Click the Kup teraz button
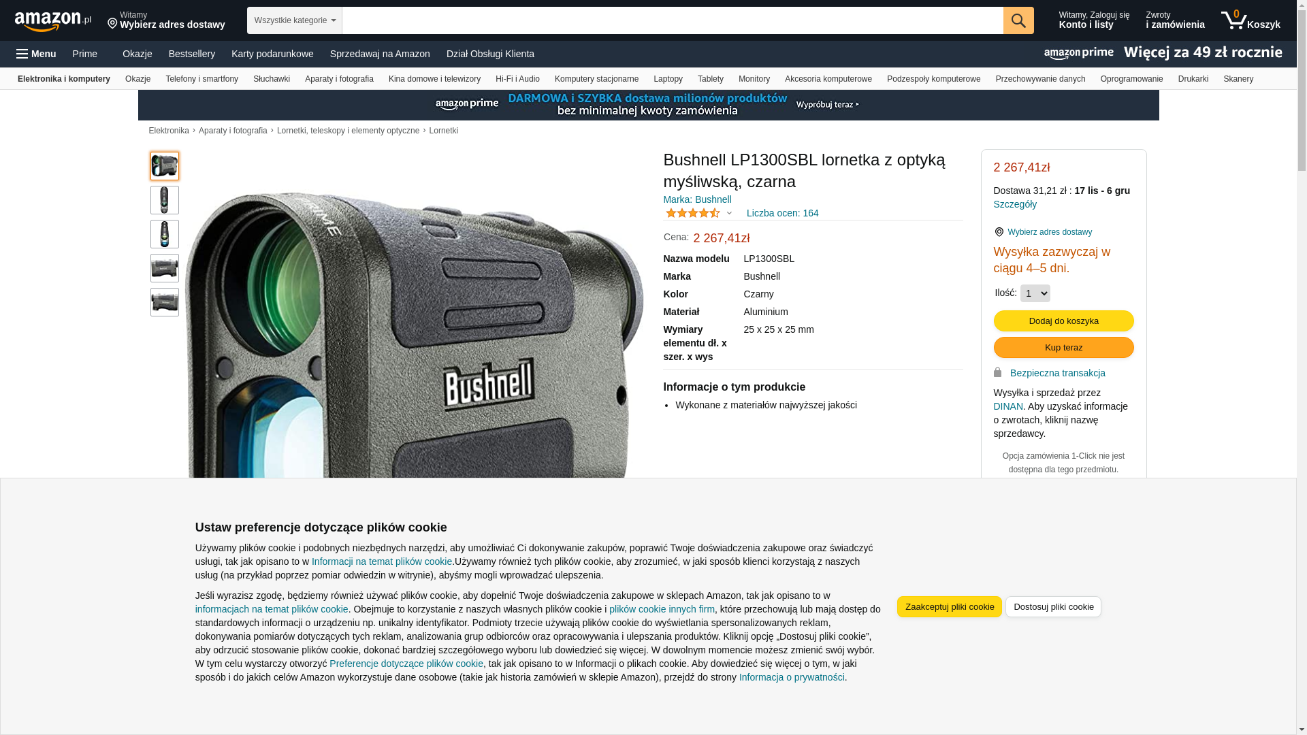 point(1063,348)
